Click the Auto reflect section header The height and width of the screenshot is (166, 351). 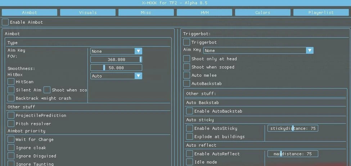pos(201,145)
